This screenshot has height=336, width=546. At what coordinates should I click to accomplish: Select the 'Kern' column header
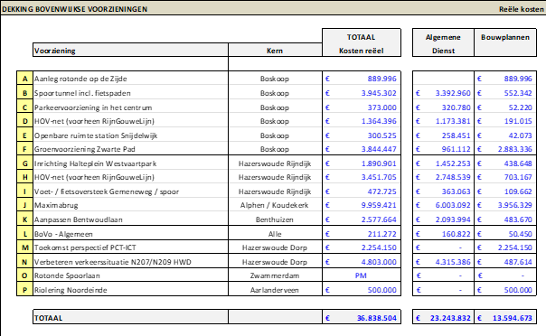pyautogui.click(x=275, y=51)
